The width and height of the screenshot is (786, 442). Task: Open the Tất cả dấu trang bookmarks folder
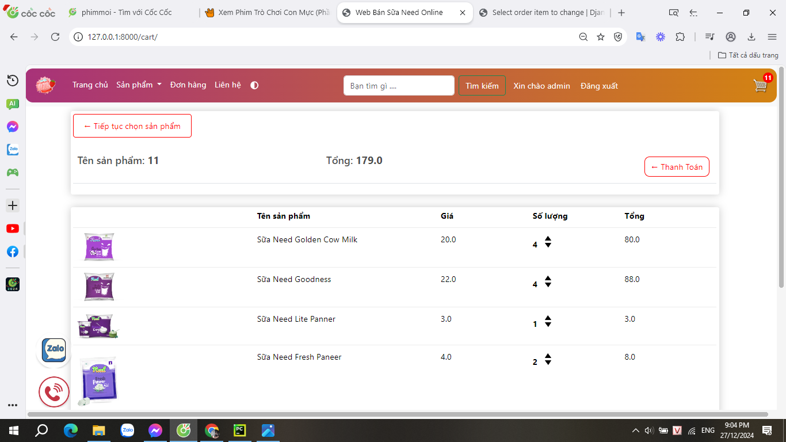748,55
